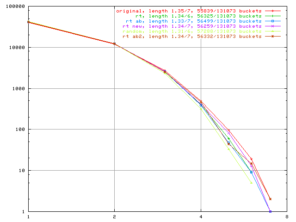The height and width of the screenshot is (222, 296).
Task: Click the x-axis tick label 8
Action: pyautogui.click(x=287, y=216)
